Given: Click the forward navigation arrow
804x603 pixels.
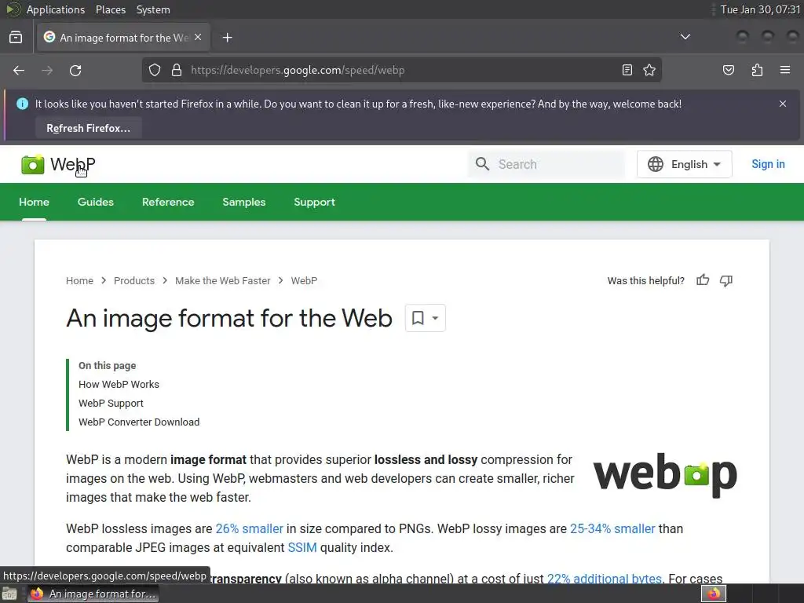Looking at the screenshot, I should point(47,70).
